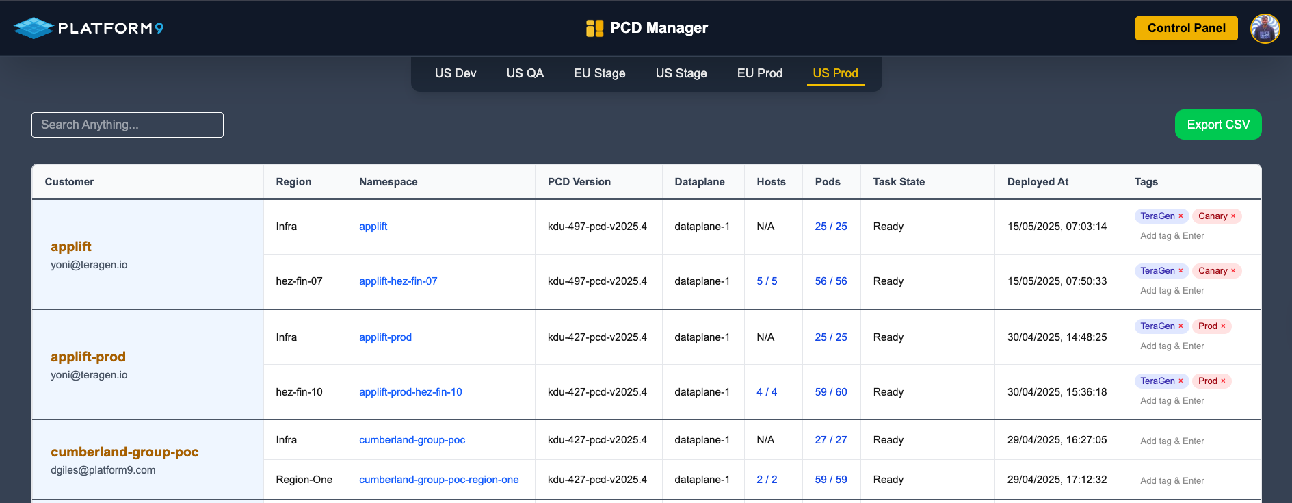Click Add tag field in applift Infra row
This screenshot has width=1292, height=503.
(x=1172, y=236)
